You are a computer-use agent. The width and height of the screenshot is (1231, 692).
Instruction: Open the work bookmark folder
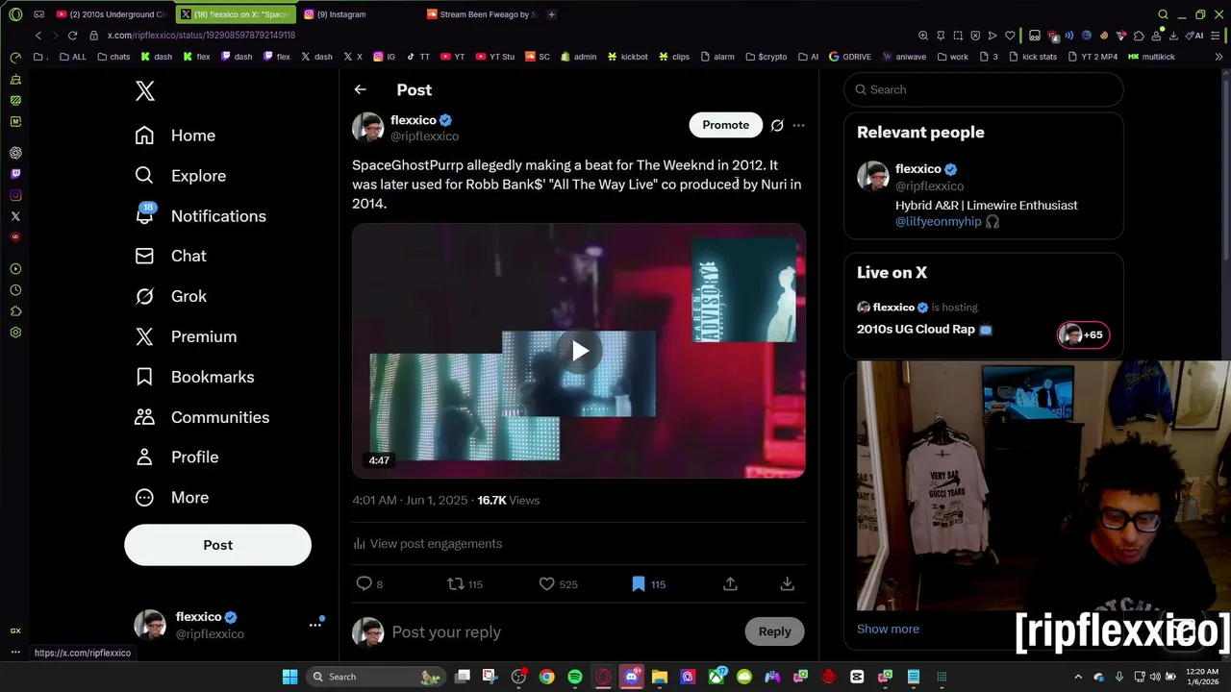952,57
